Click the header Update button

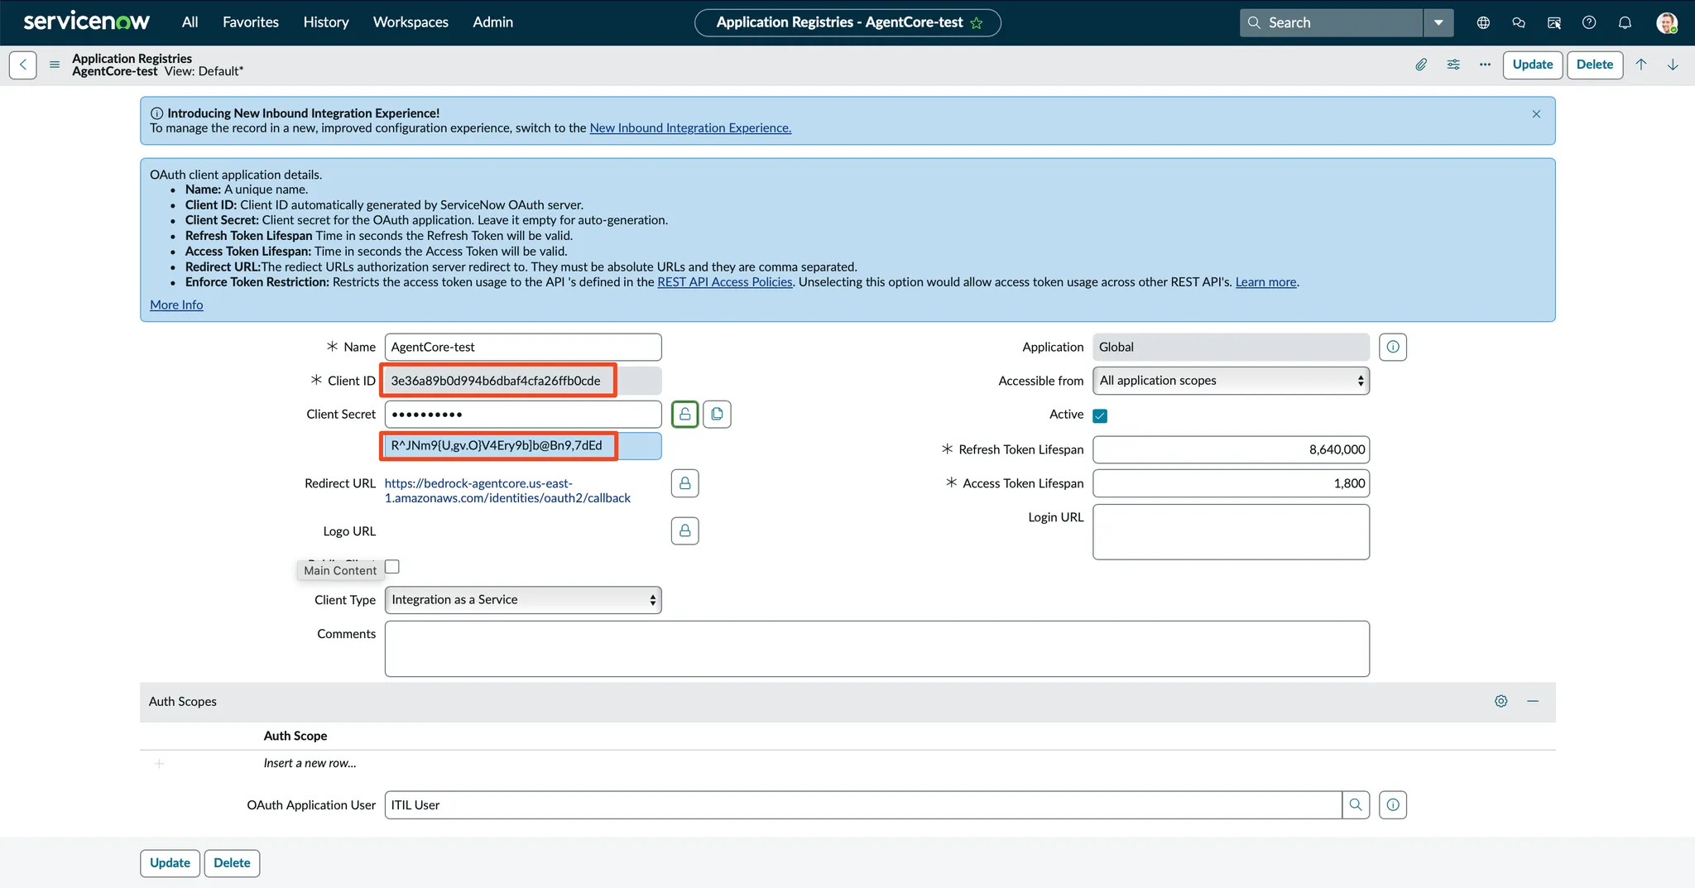click(x=1533, y=65)
